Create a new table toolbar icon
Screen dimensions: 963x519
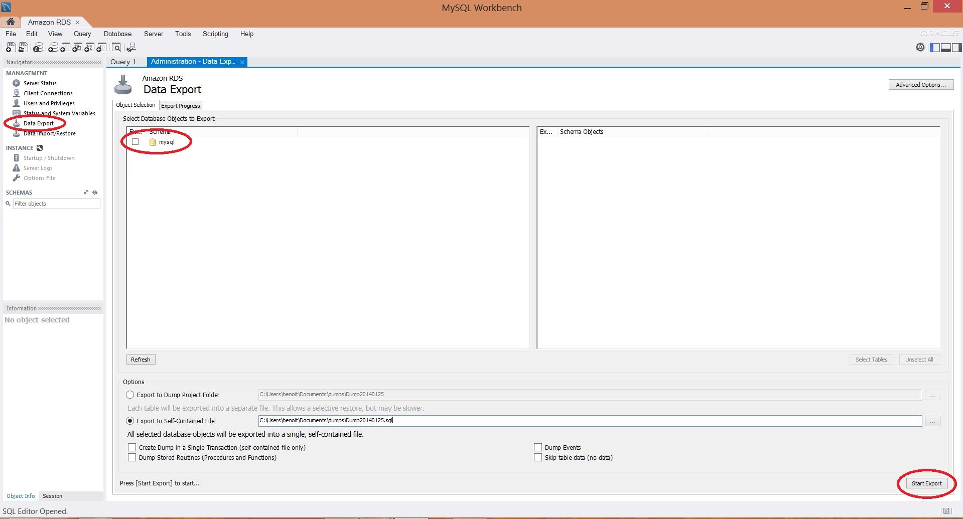65,47
